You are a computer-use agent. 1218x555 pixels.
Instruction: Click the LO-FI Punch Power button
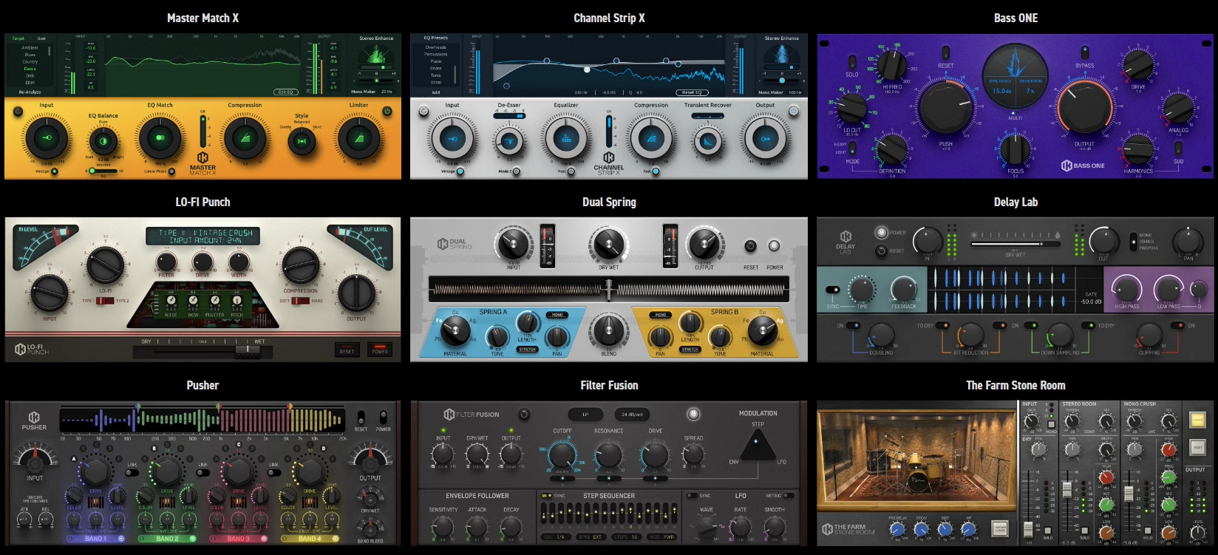tap(380, 350)
